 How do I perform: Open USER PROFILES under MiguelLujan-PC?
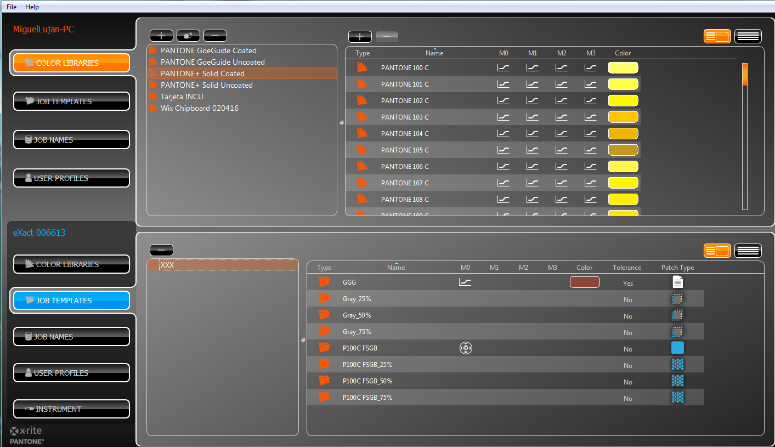pyautogui.click(x=71, y=178)
